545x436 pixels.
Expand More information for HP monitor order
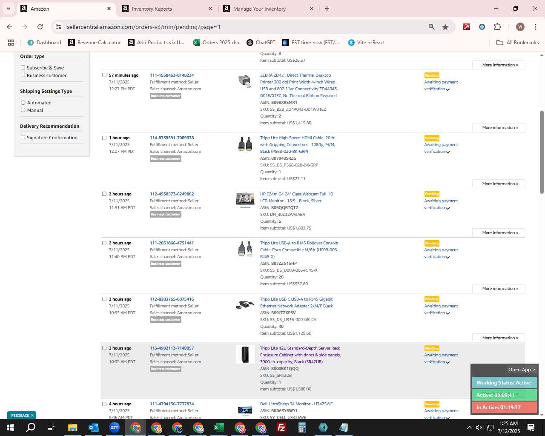pyautogui.click(x=499, y=233)
